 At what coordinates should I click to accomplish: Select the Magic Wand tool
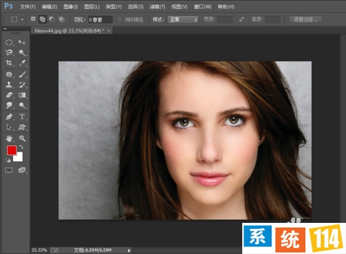[22, 53]
